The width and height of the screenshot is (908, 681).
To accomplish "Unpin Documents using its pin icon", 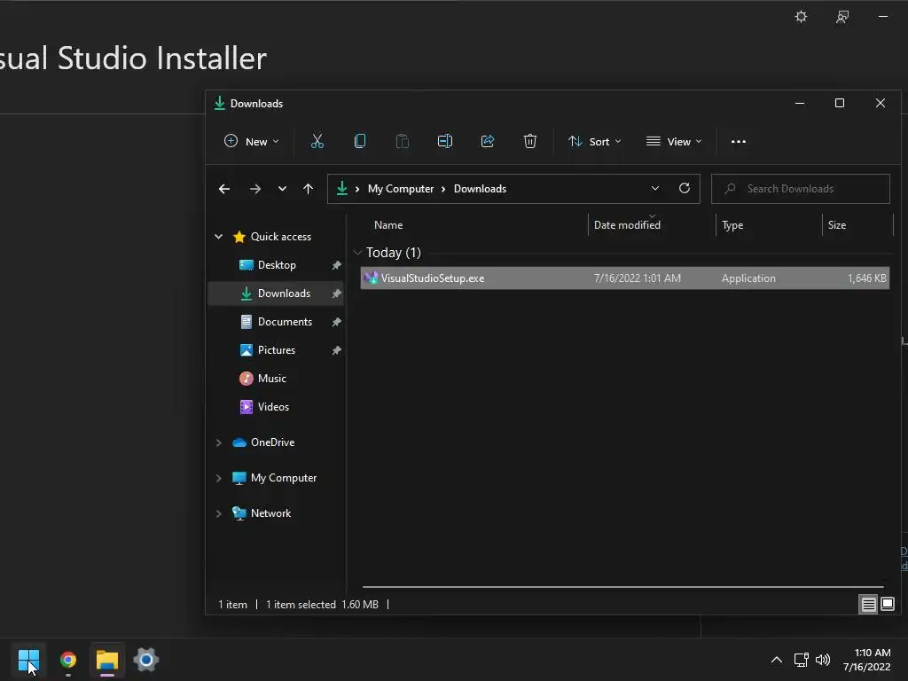I will tap(336, 322).
